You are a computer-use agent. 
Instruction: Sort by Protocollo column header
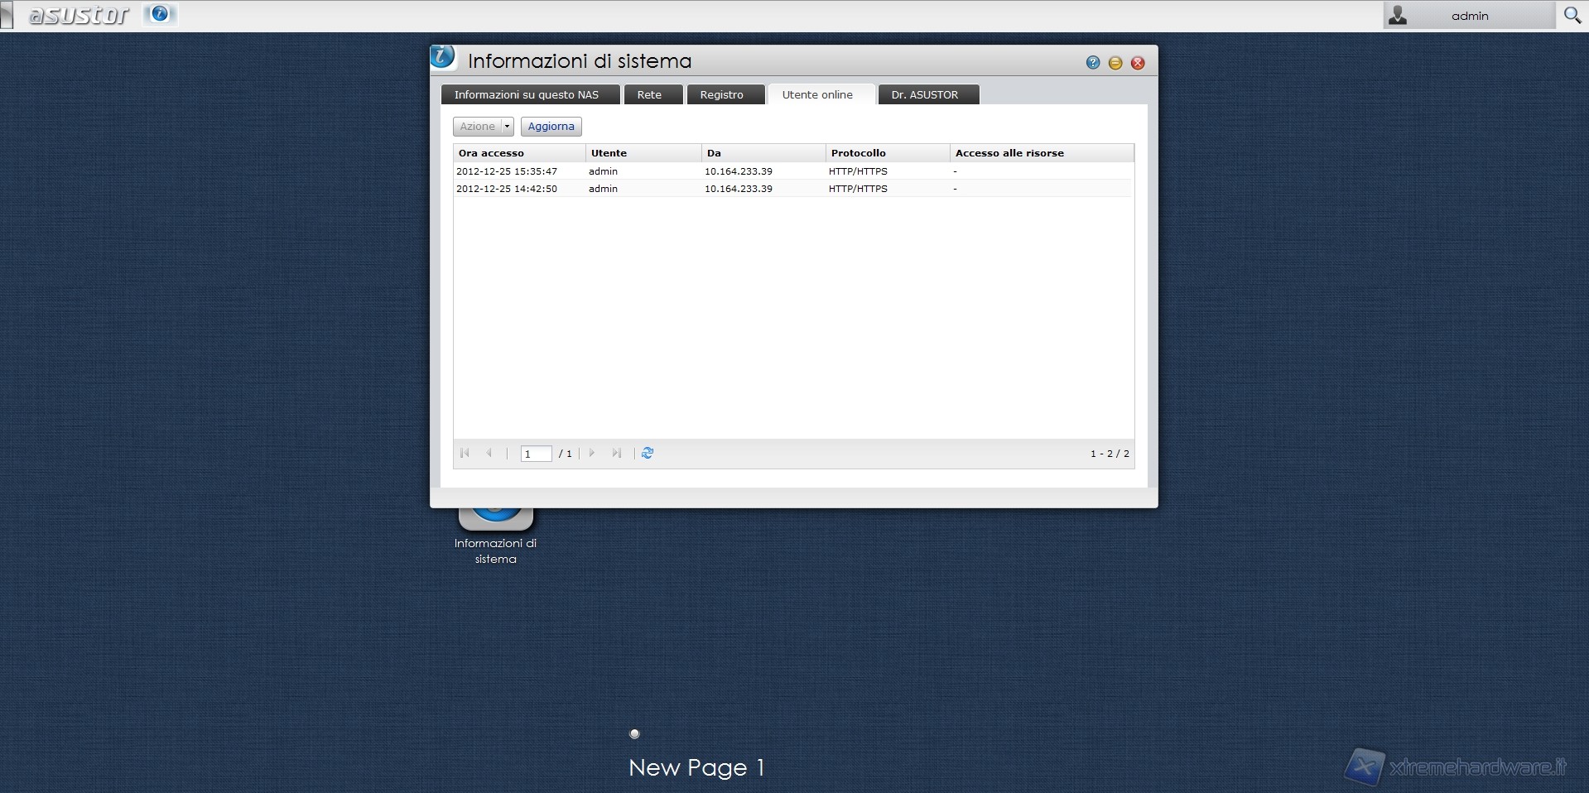point(886,153)
